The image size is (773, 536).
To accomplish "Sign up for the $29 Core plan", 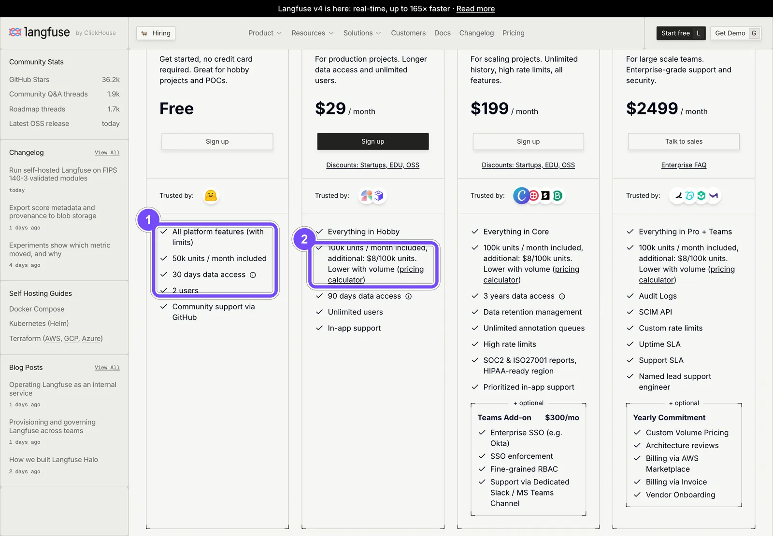I will click(x=372, y=141).
